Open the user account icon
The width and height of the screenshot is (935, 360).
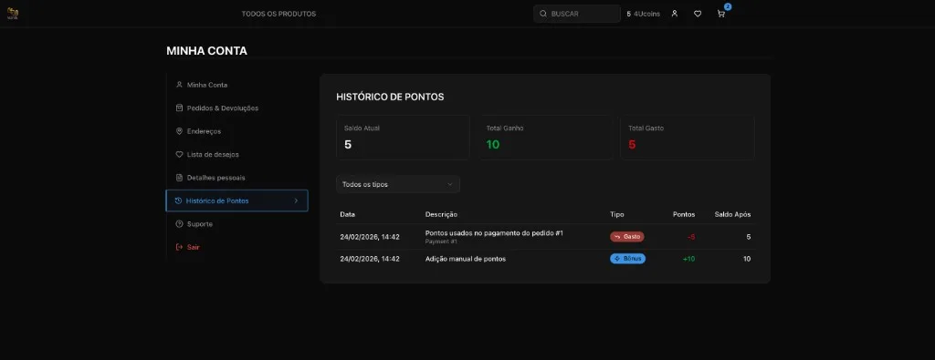[x=675, y=14]
